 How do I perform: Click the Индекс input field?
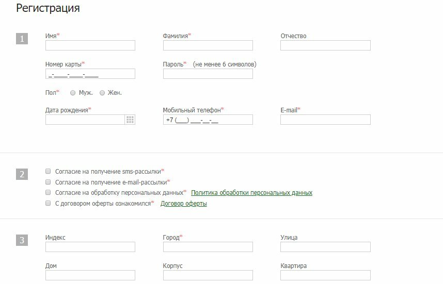(90, 247)
